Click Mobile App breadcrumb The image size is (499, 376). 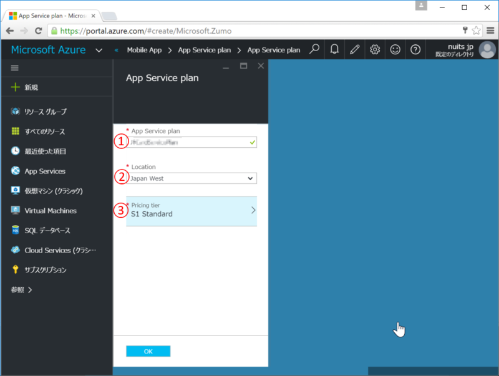tap(144, 50)
